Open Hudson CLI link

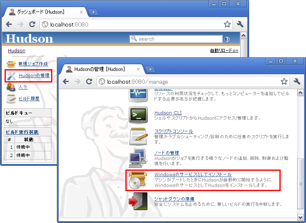(168, 113)
